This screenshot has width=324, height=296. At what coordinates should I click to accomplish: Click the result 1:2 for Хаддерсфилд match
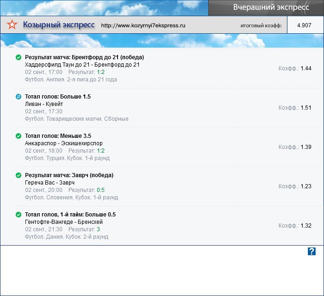pyautogui.click(x=101, y=72)
